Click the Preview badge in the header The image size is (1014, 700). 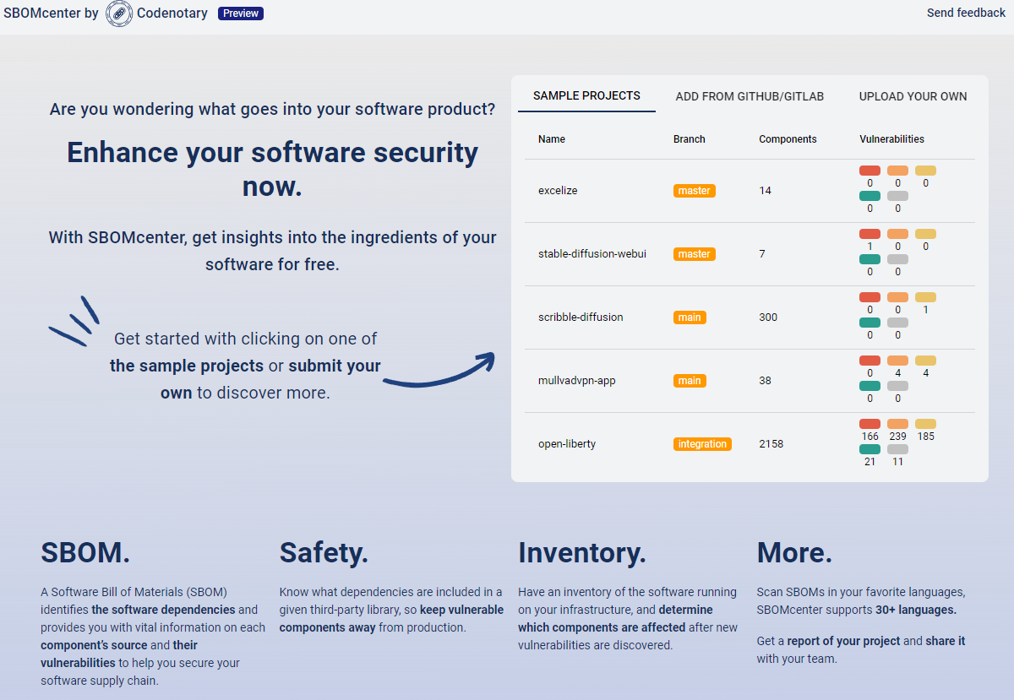240,14
